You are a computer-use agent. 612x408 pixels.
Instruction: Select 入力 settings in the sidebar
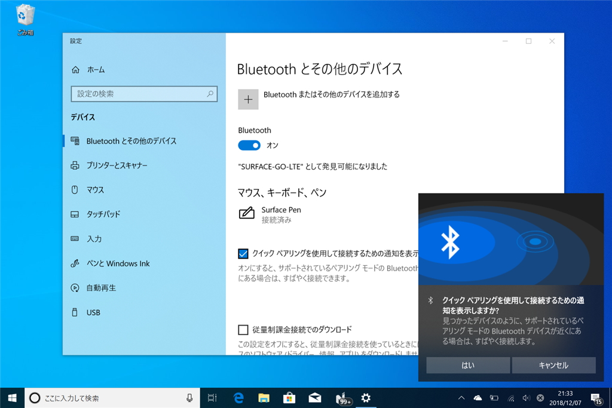coord(96,239)
